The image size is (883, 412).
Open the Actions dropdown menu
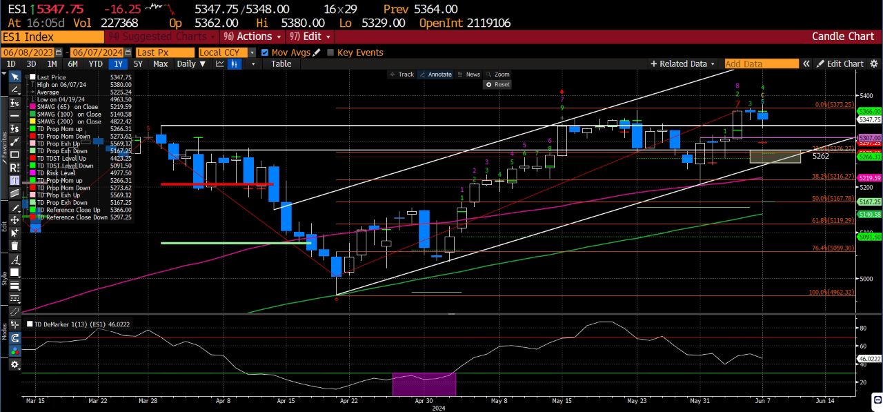[x=254, y=37]
